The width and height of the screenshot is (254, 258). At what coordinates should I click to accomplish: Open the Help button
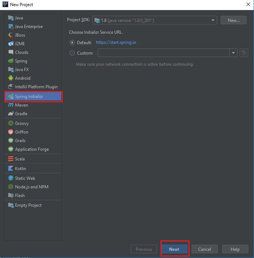pos(235,249)
